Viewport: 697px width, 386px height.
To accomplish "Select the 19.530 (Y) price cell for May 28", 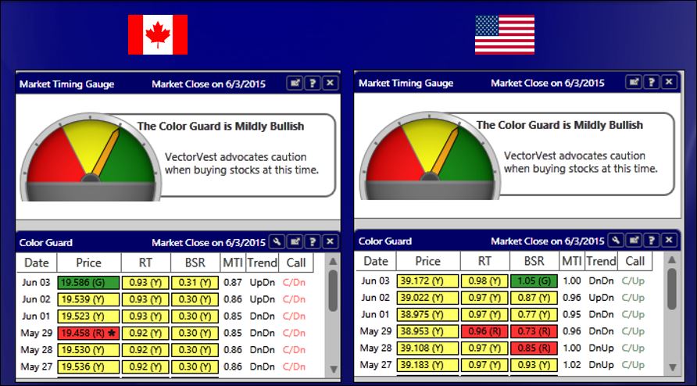I will pos(88,350).
